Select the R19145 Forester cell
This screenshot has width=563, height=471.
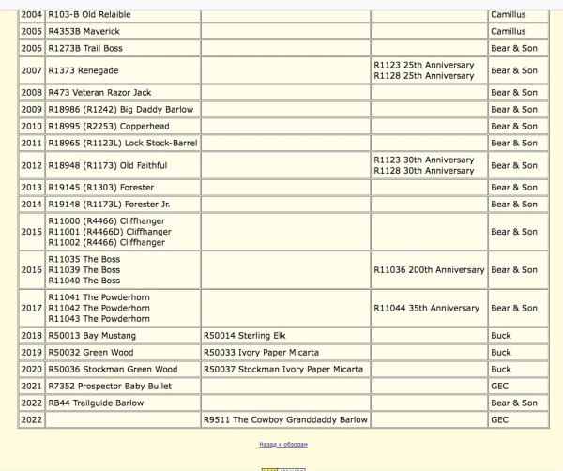coord(123,188)
